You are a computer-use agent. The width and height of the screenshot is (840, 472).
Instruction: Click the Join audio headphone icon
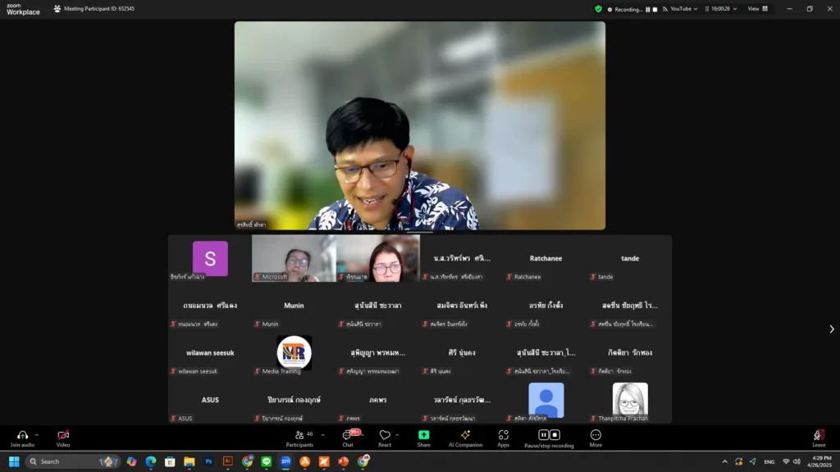point(22,435)
